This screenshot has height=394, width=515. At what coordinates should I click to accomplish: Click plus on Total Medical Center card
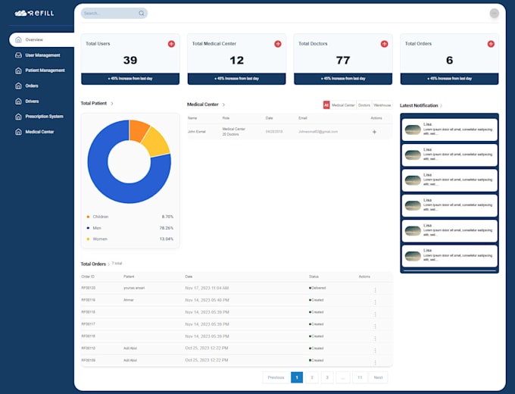point(278,44)
